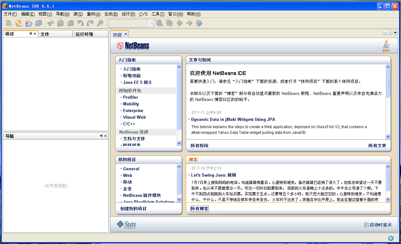This screenshot has height=244, width=401.
Task: Open the Java EE 5 简介 link
Action: 137,82
